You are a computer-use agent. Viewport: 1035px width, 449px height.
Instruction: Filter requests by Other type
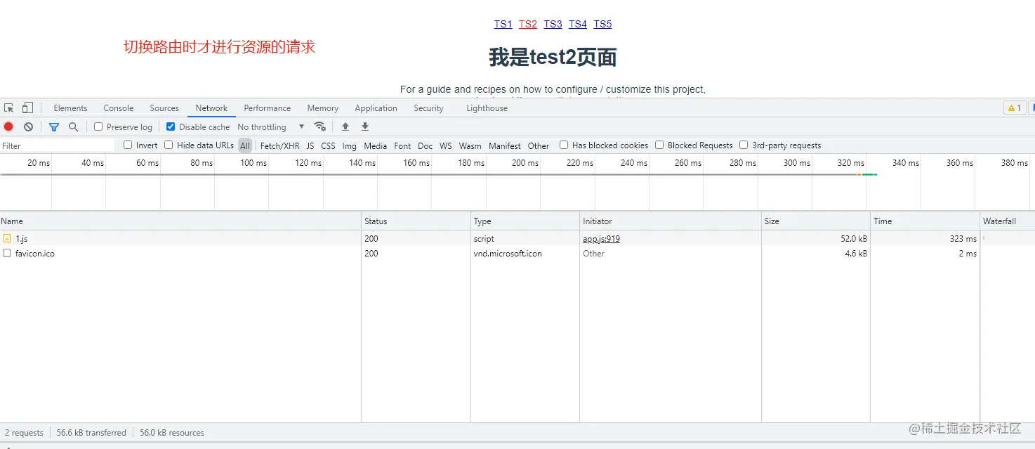pos(539,146)
